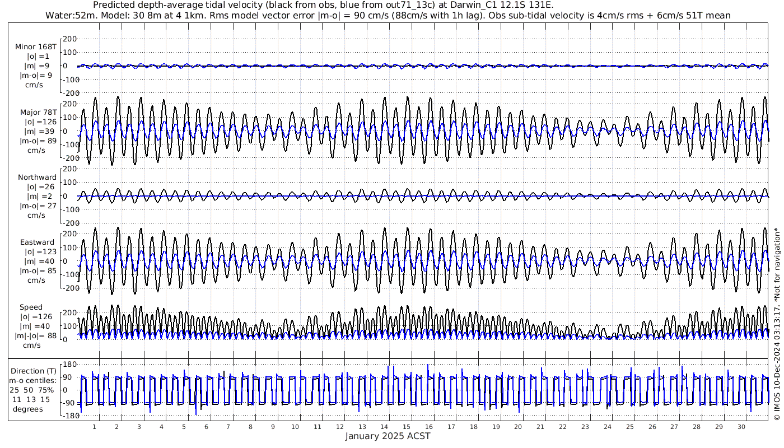Image resolution: width=784 pixels, height=448 pixels.
Task: Click 'degrees' in the Direction panel
Action: pyautogui.click(x=27, y=409)
